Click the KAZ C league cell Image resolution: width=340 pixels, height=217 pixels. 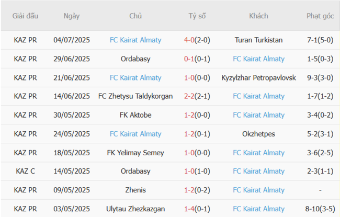(x=26, y=172)
